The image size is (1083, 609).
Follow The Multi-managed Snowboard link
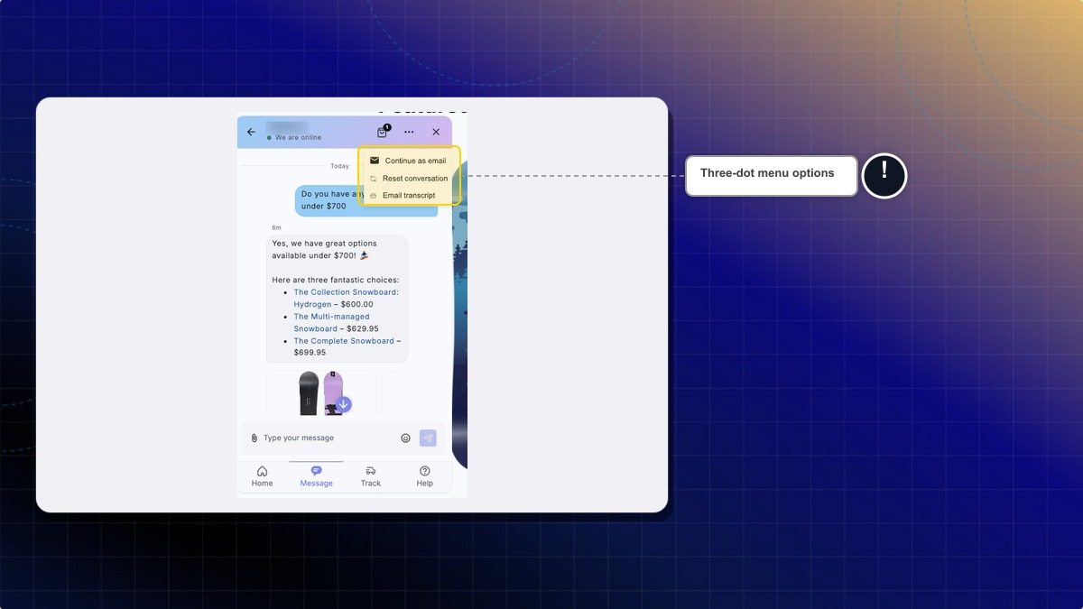click(x=331, y=322)
